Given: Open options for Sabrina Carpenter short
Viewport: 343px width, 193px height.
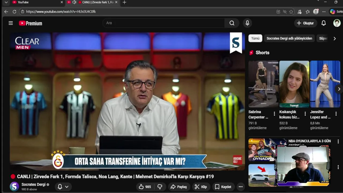Looking at the screenshot, I should coord(274,114).
